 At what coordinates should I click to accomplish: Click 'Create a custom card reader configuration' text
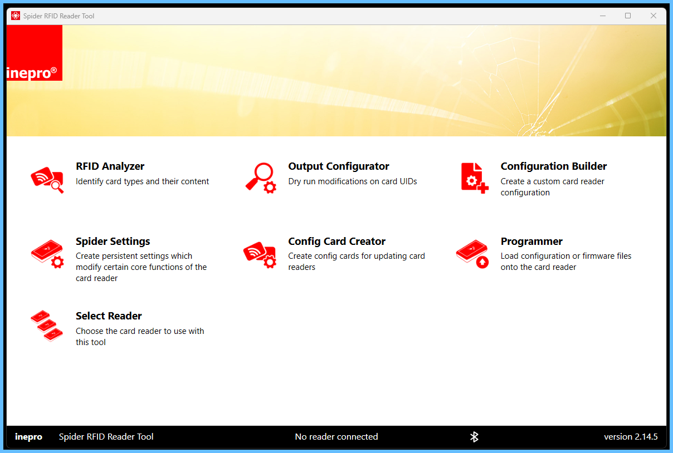[553, 187]
